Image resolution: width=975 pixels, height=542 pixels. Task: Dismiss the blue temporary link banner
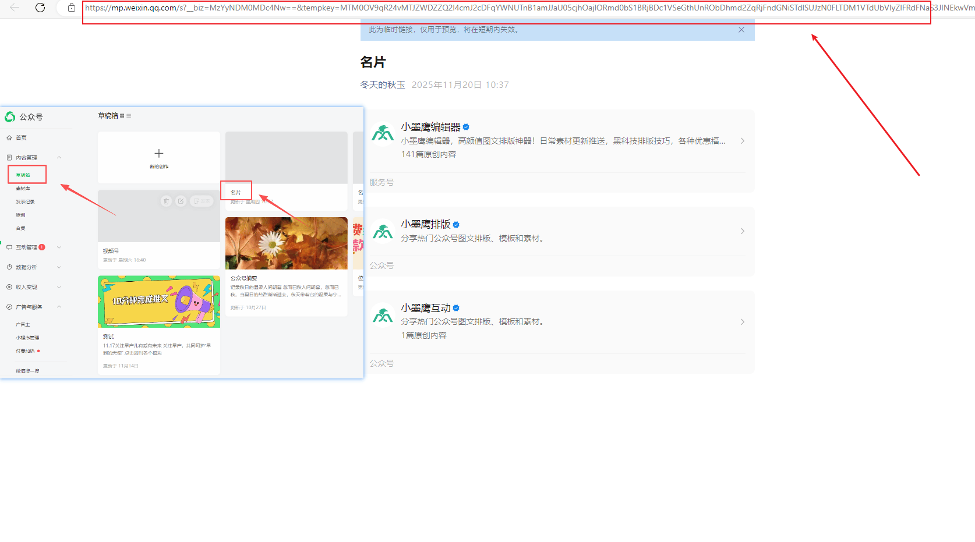pyautogui.click(x=741, y=30)
